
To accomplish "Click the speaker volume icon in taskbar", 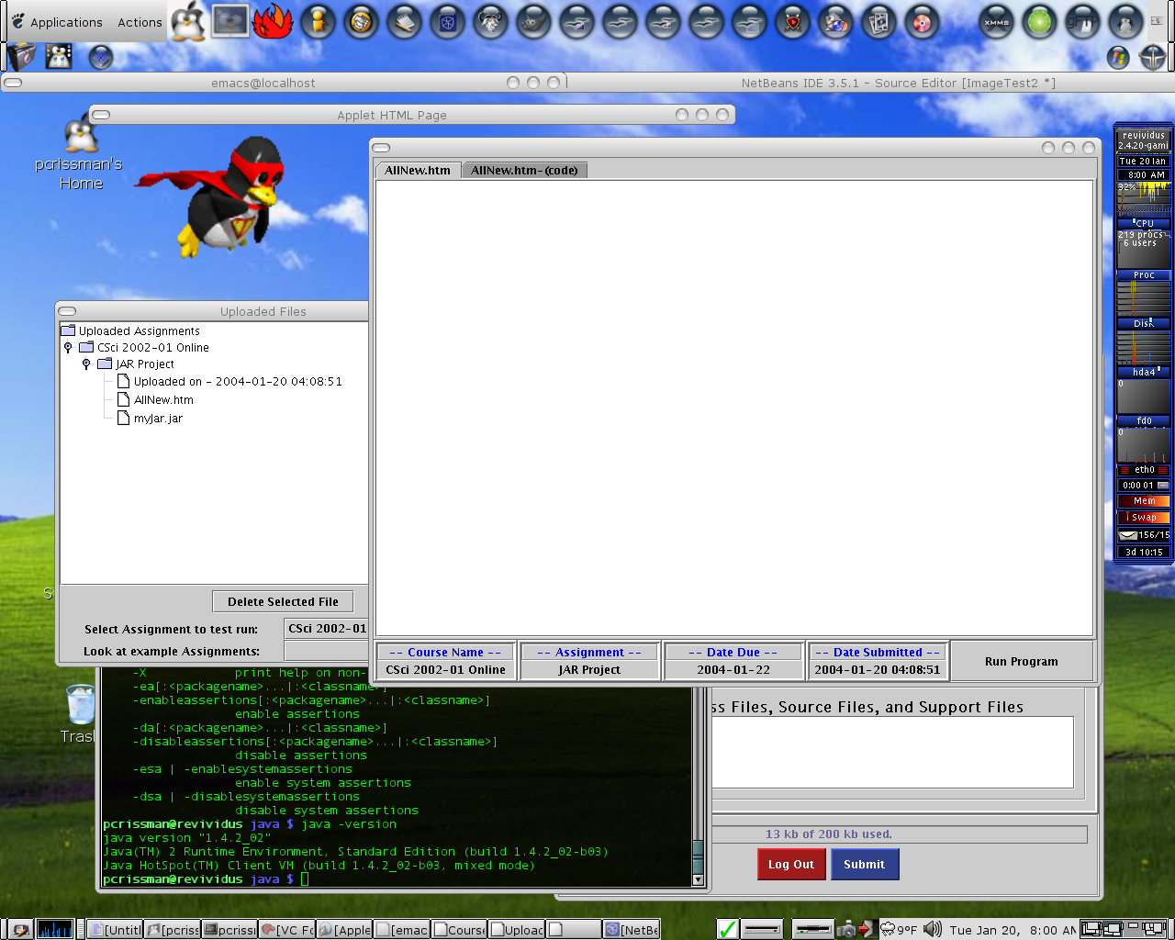I will coord(932,929).
